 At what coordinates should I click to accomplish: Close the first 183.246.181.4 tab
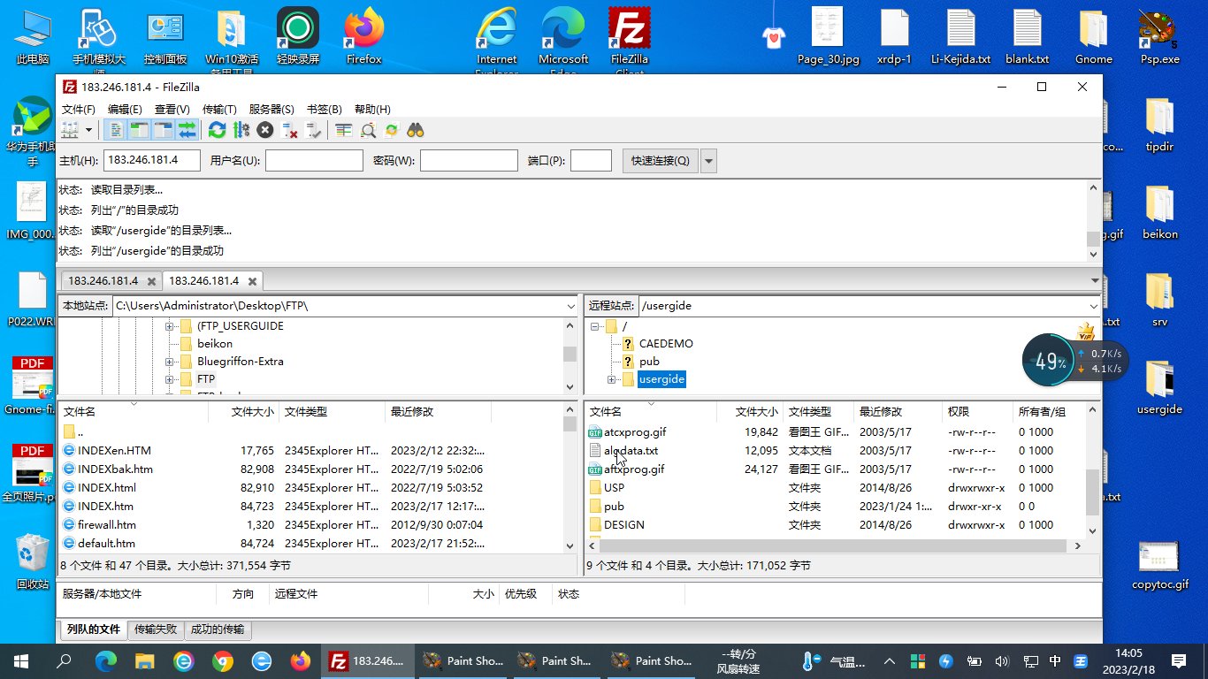[152, 281]
